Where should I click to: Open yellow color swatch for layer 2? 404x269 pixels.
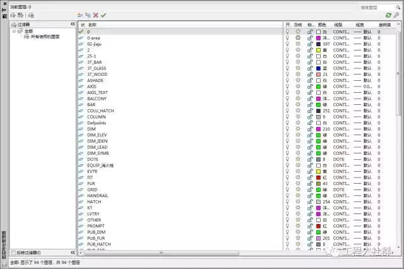[x=318, y=50]
